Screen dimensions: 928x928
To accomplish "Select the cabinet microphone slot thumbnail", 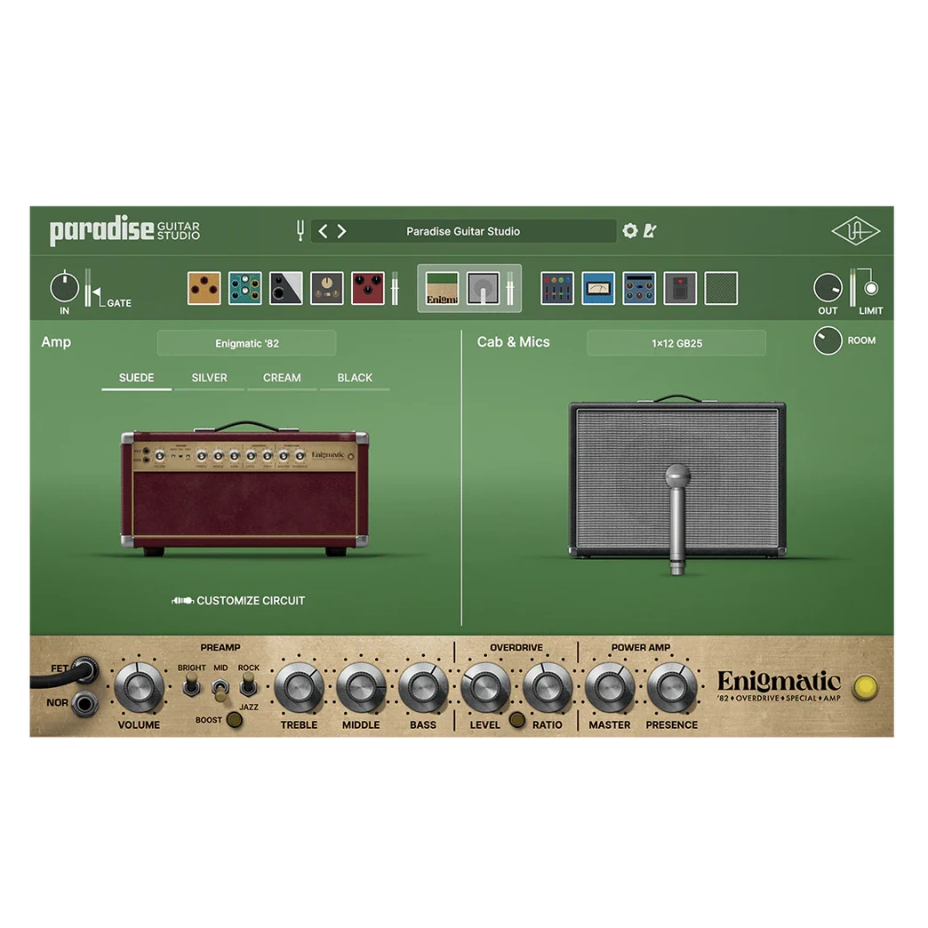I will [x=483, y=288].
